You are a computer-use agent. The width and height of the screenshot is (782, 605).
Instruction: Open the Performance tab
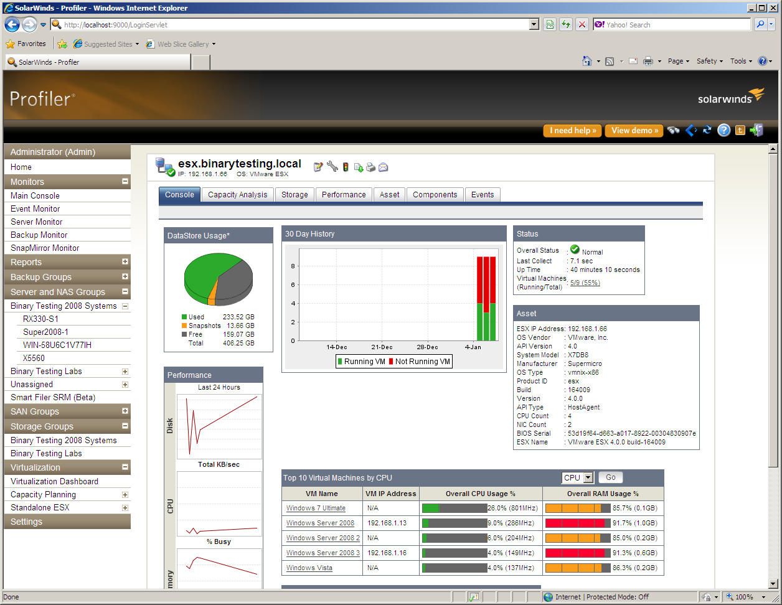(x=344, y=195)
